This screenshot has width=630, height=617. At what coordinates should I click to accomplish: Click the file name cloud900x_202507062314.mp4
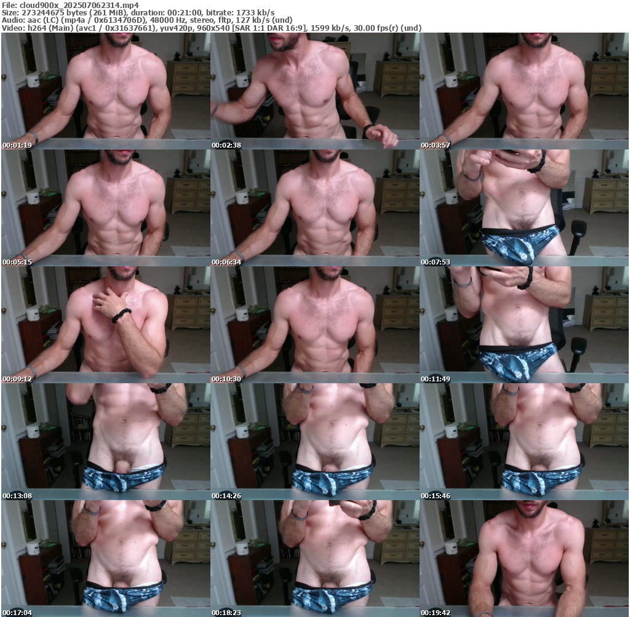tap(79, 5)
